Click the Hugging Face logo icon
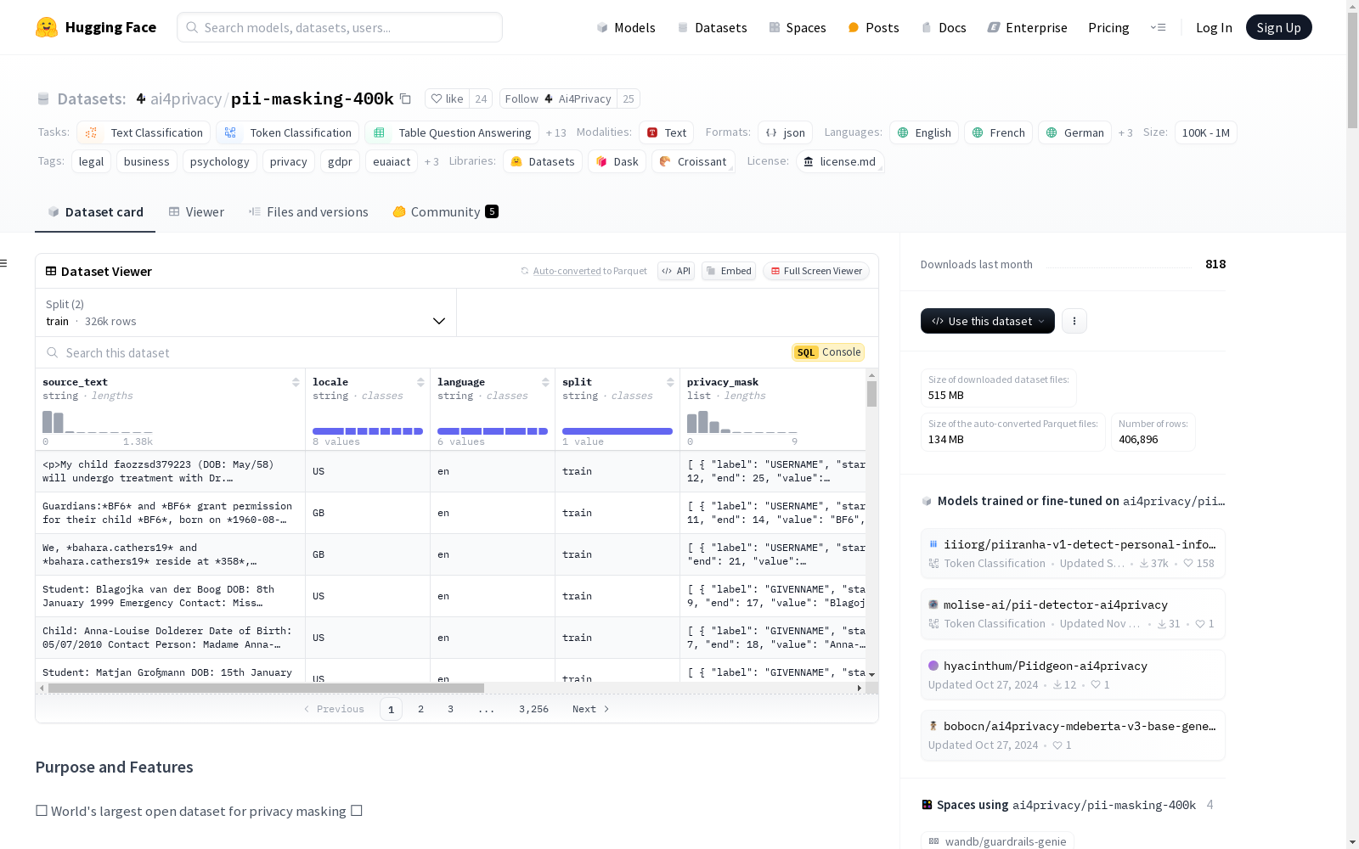The image size is (1359, 849). [x=47, y=27]
